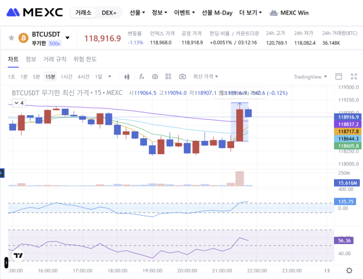
Task: Click the funding rate value +0.0051%
Action: 221,43
